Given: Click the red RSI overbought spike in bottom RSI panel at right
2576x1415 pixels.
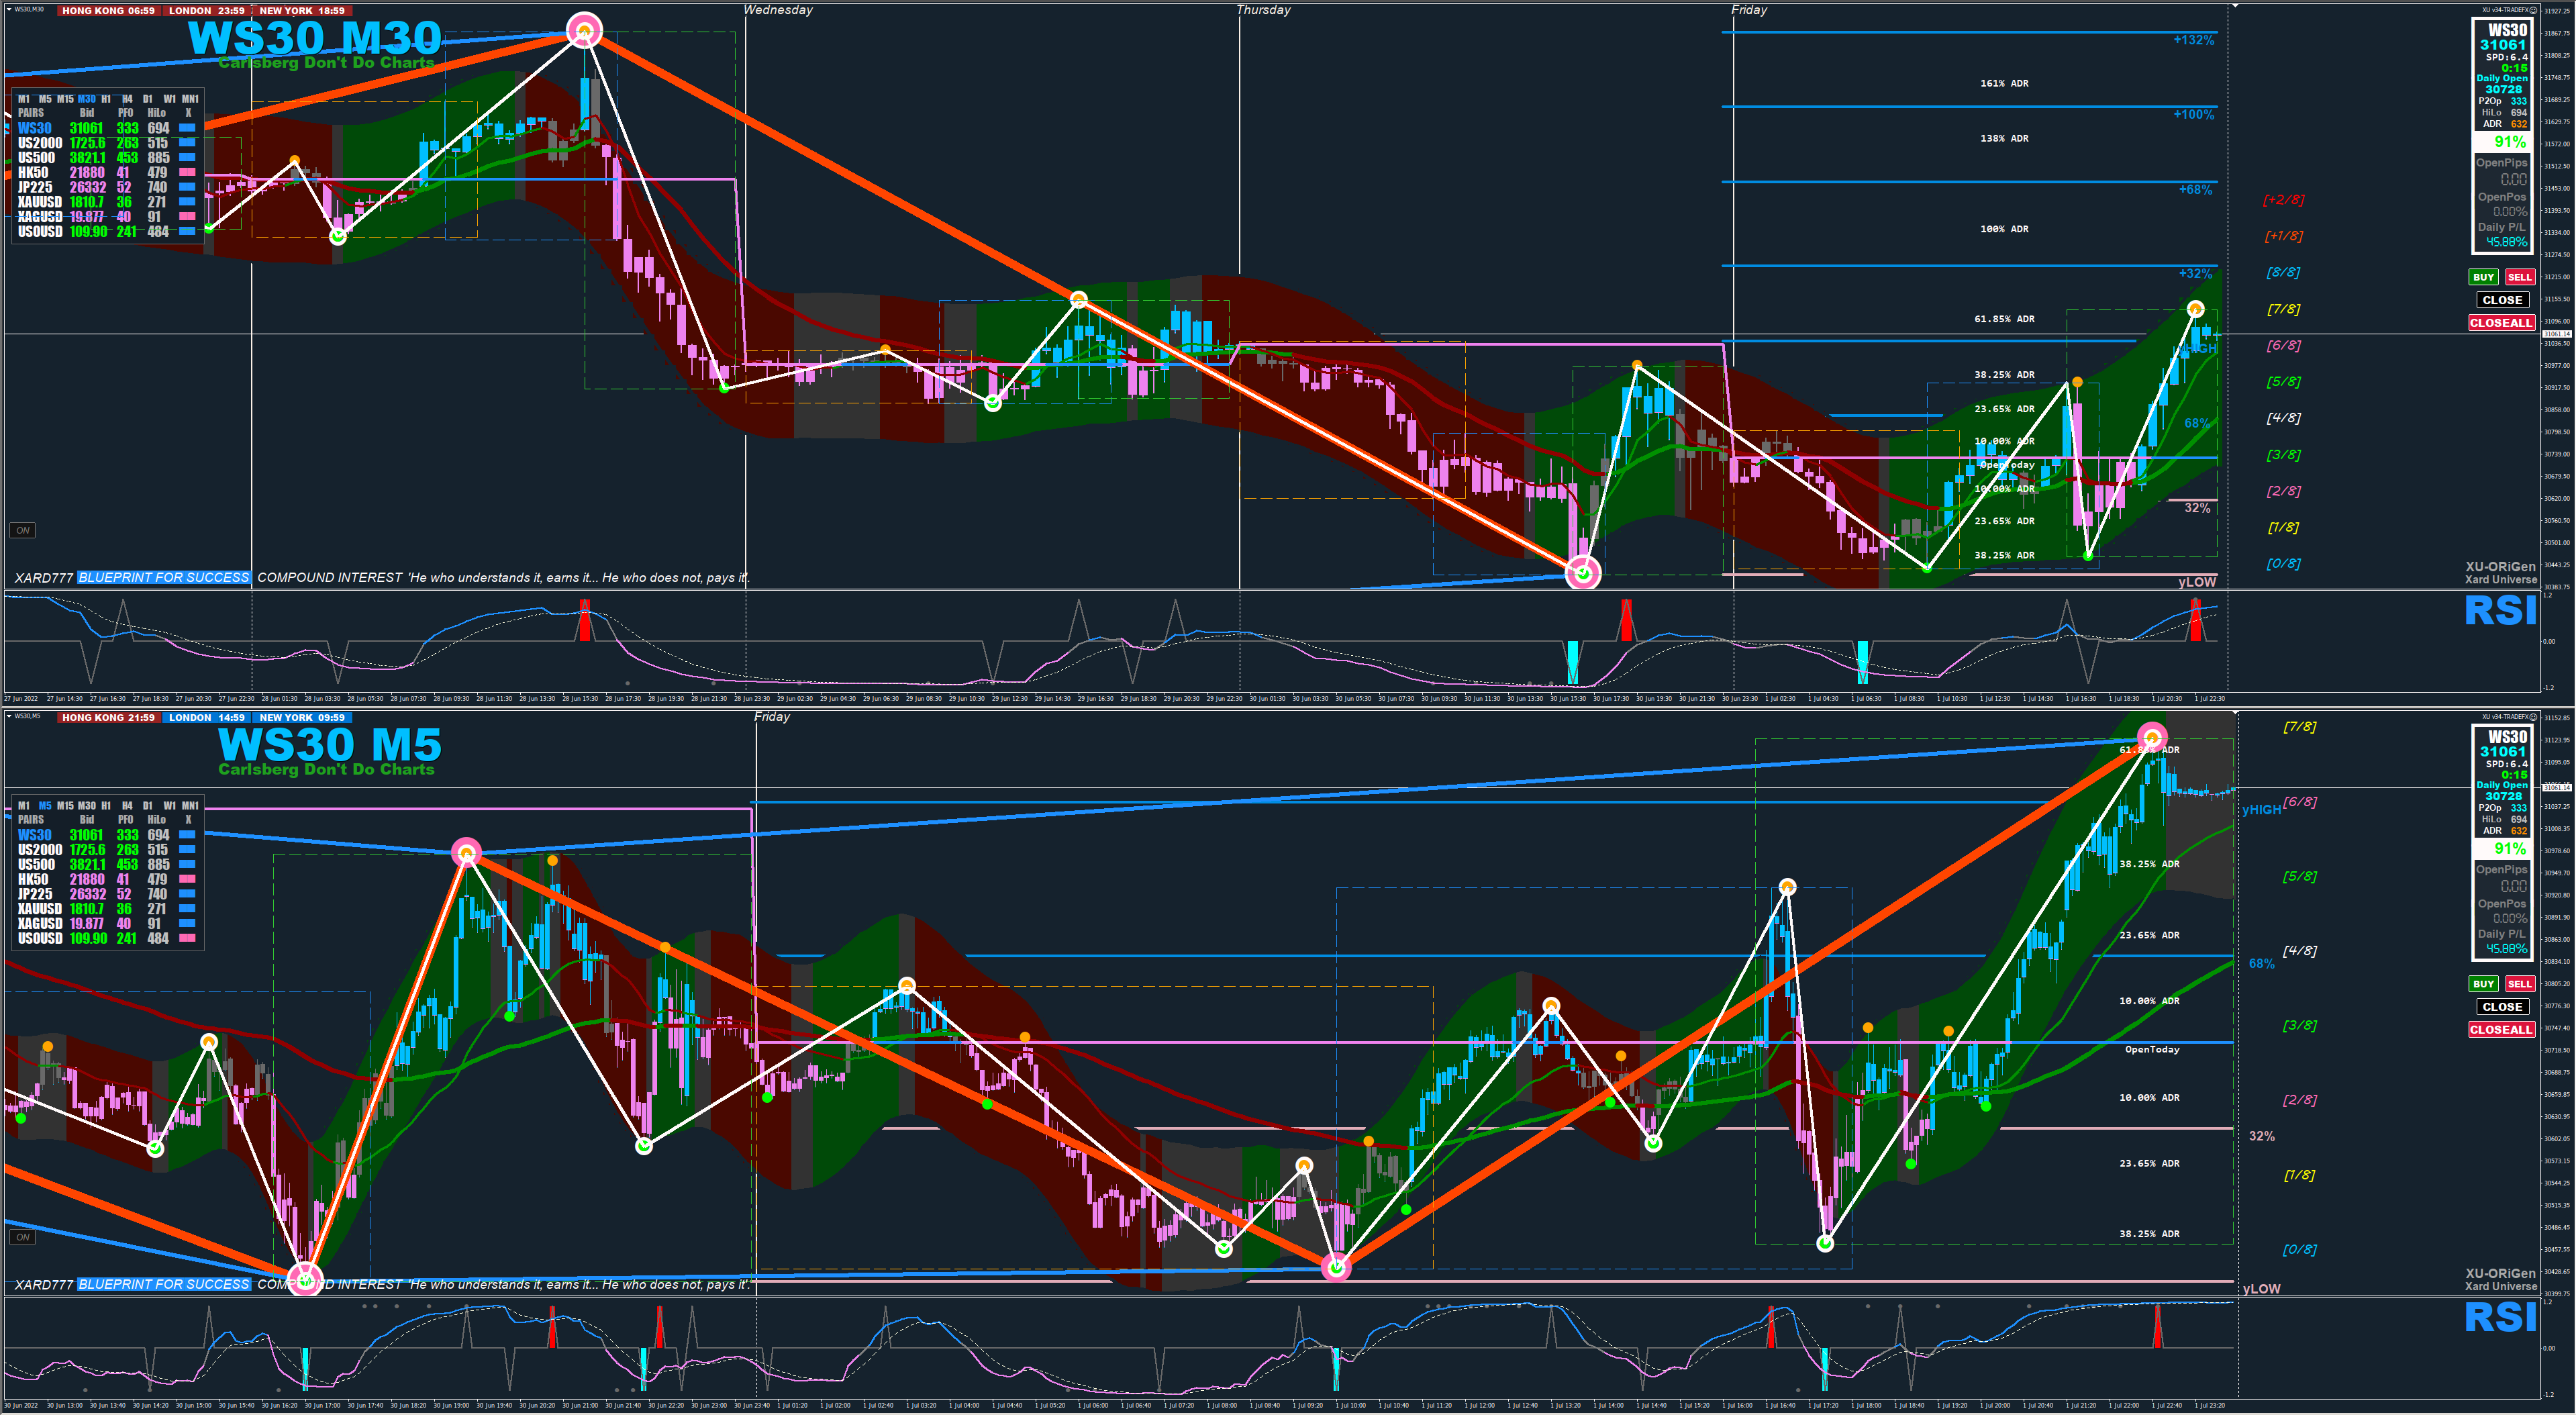Looking at the screenshot, I should 2157,1330.
